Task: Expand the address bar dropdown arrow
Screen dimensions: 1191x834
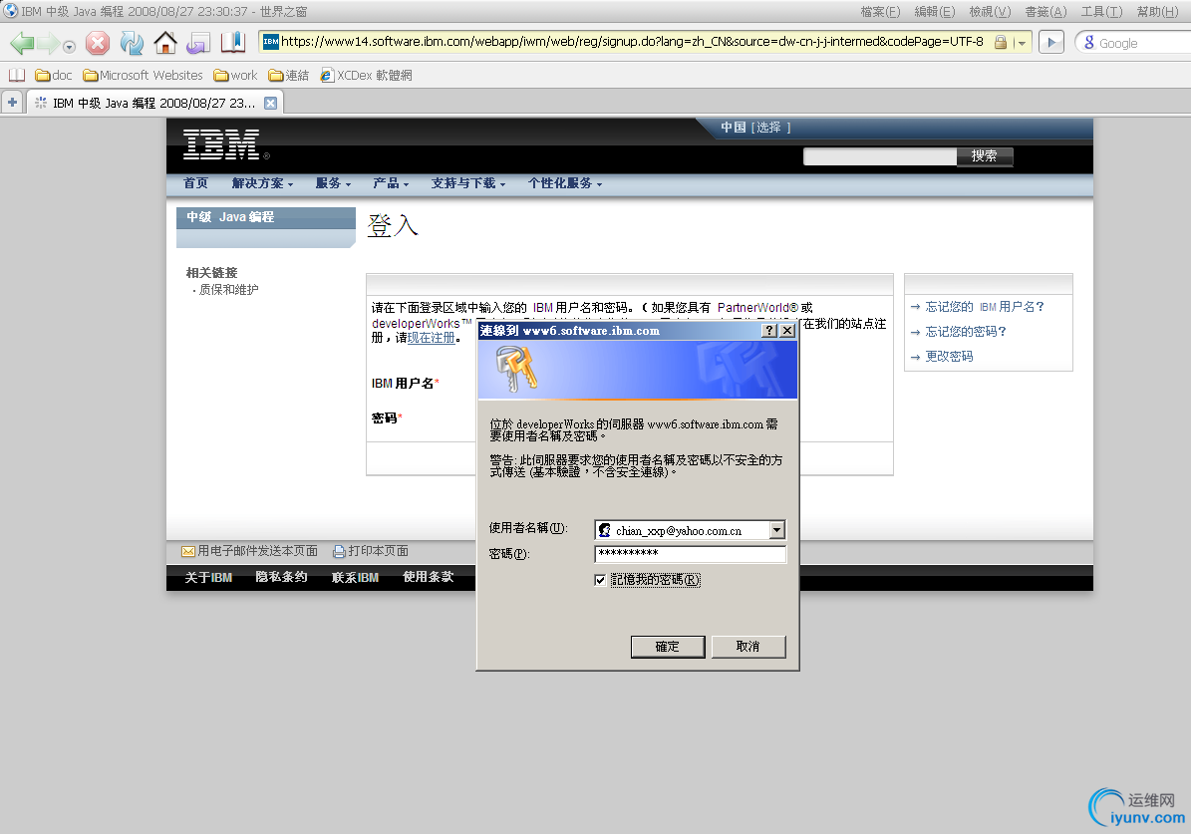Action: pyautogui.click(x=1023, y=43)
